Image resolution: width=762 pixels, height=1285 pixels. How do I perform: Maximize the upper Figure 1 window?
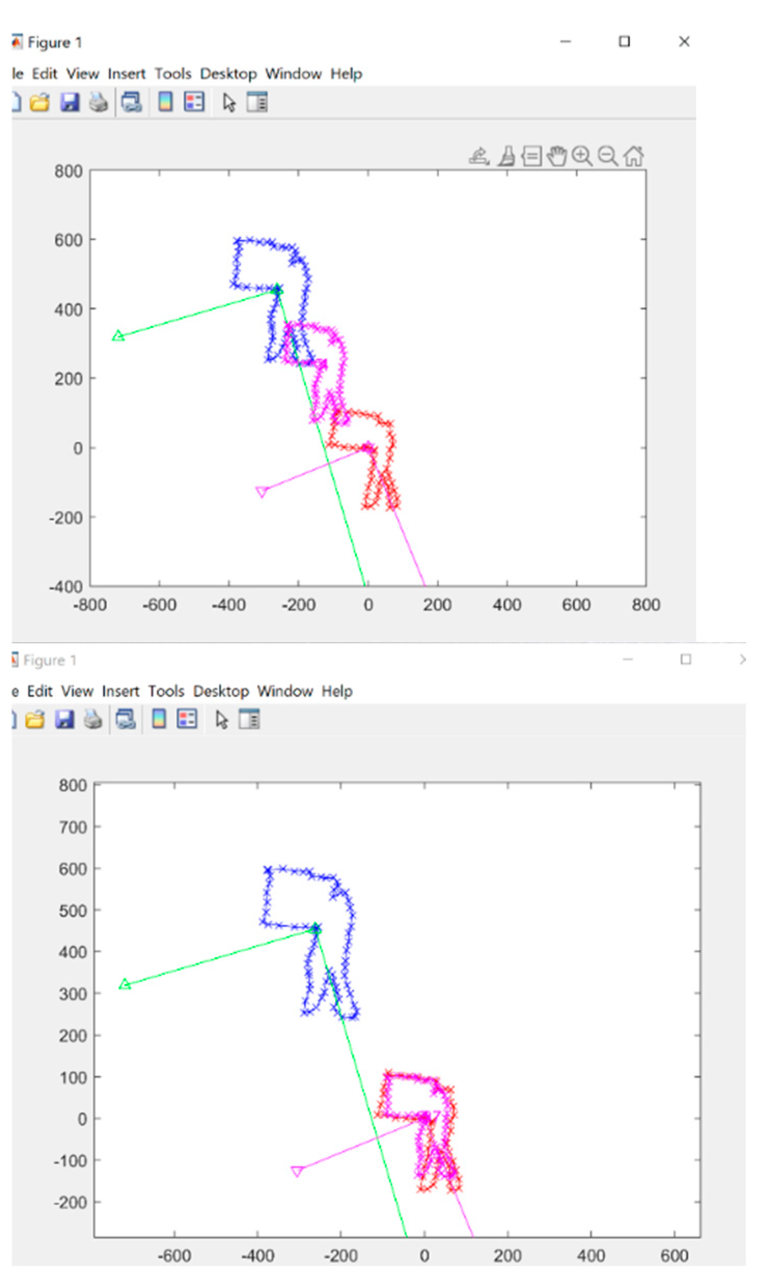[624, 41]
